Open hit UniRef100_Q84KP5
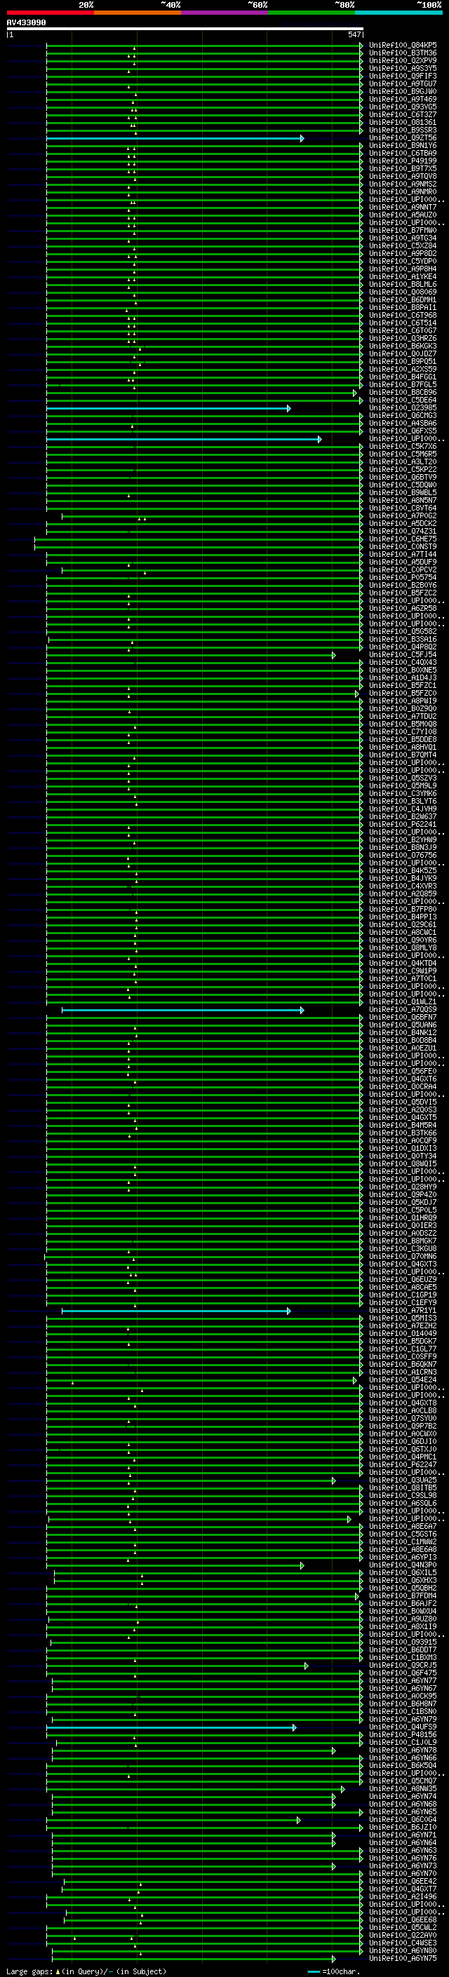 click(x=403, y=46)
